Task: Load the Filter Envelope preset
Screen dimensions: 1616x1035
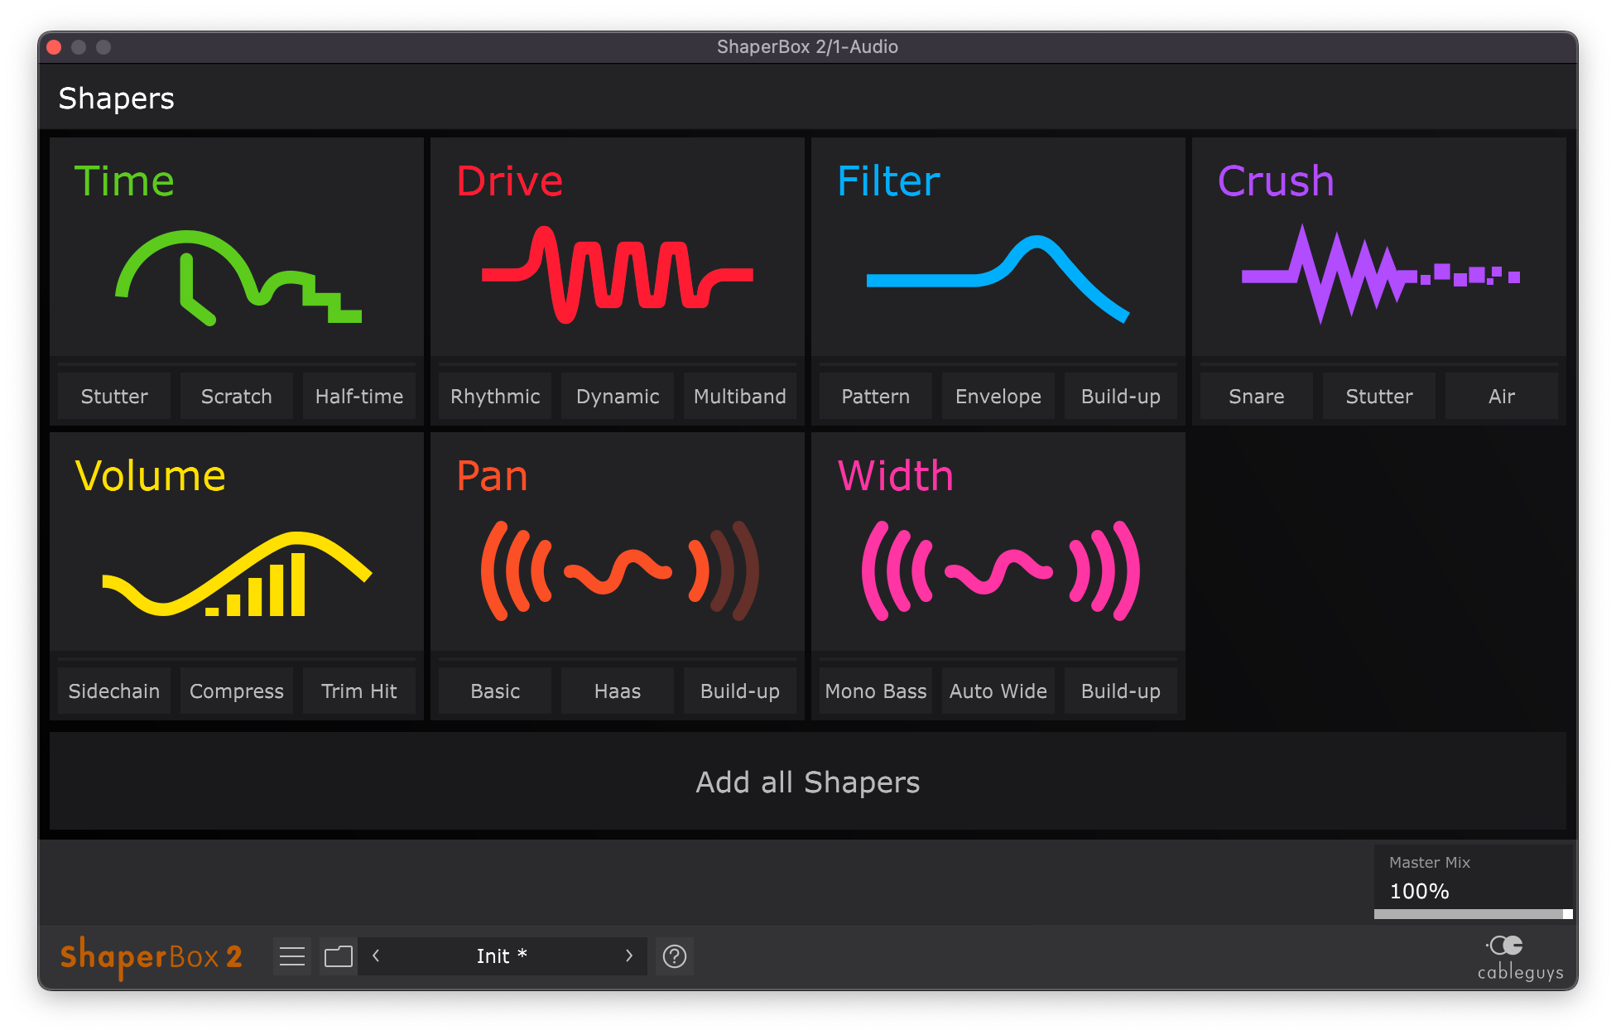Action: 998,396
